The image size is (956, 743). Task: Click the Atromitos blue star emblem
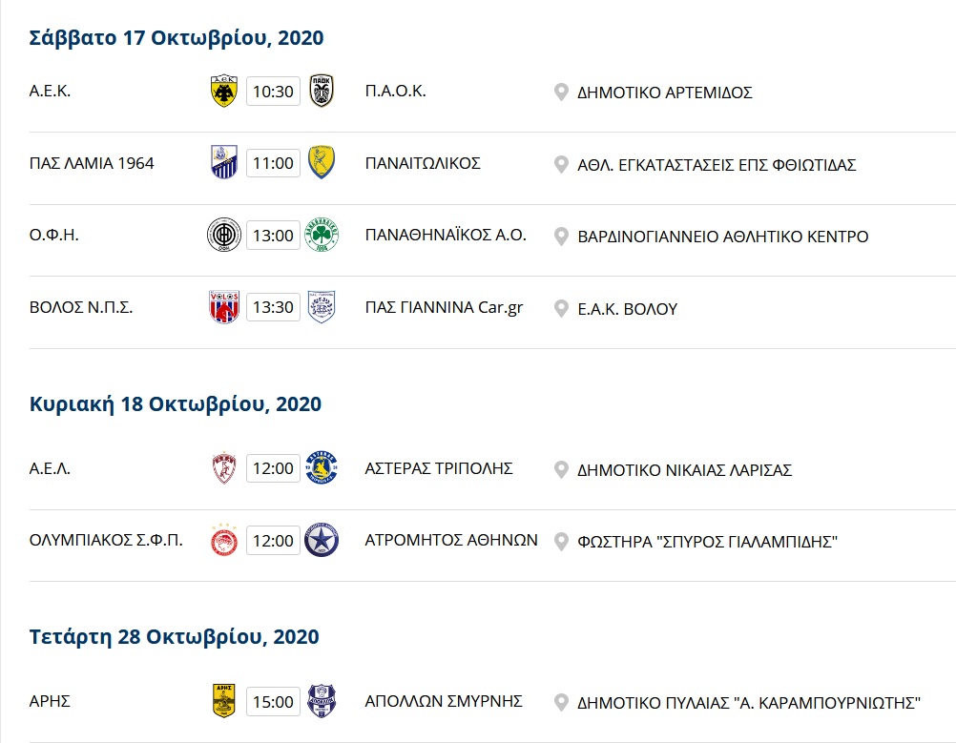[322, 540]
